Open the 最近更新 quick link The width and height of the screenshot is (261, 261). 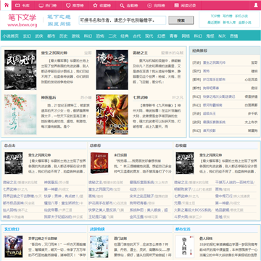pos(214,22)
